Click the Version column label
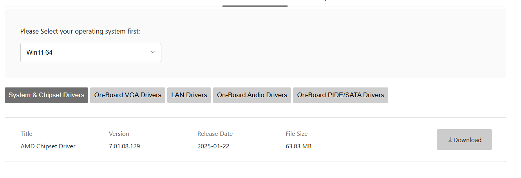 [x=119, y=134]
